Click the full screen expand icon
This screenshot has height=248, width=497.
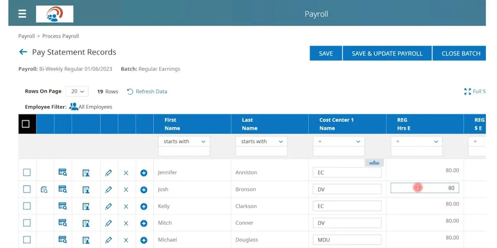pyautogui.click(x=468, y=91)
